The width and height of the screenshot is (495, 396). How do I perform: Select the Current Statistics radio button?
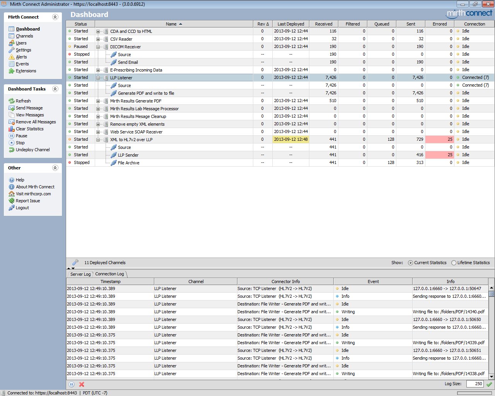point(410,263)
